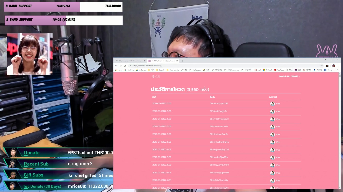Select code 585mykeibwn6i86u
Screen dimensions: 343x192
pos(219,142)
